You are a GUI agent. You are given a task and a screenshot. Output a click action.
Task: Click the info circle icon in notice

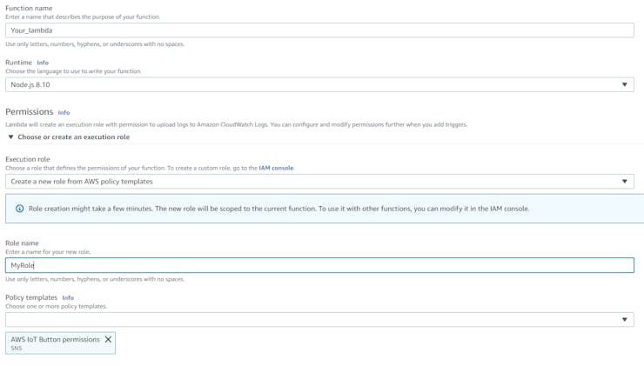click(x=19, y=209)
